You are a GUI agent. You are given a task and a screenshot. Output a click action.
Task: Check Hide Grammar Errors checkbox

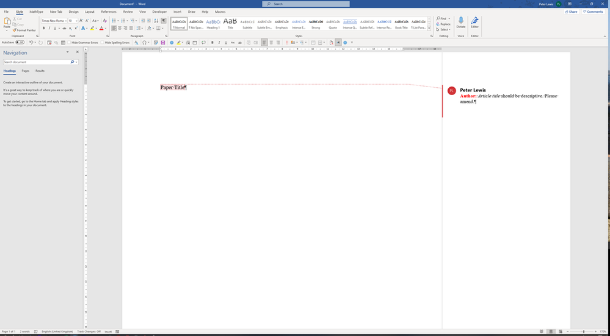(69, 42)
